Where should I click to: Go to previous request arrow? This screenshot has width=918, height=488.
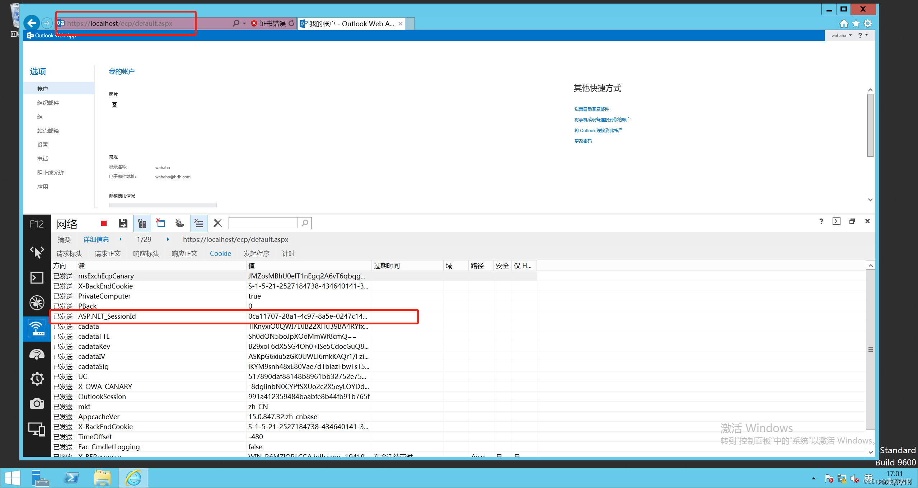click(121, 239)
